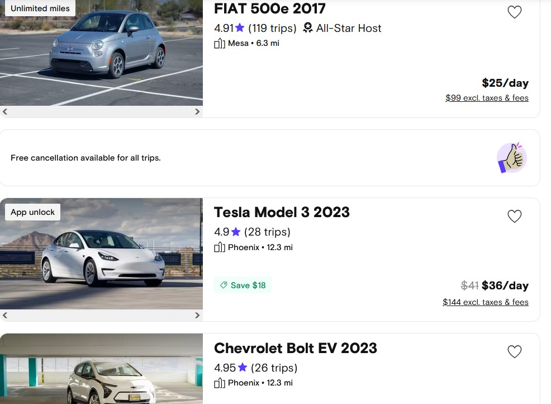Click the App unlock label on Tesla

(32, 212)
